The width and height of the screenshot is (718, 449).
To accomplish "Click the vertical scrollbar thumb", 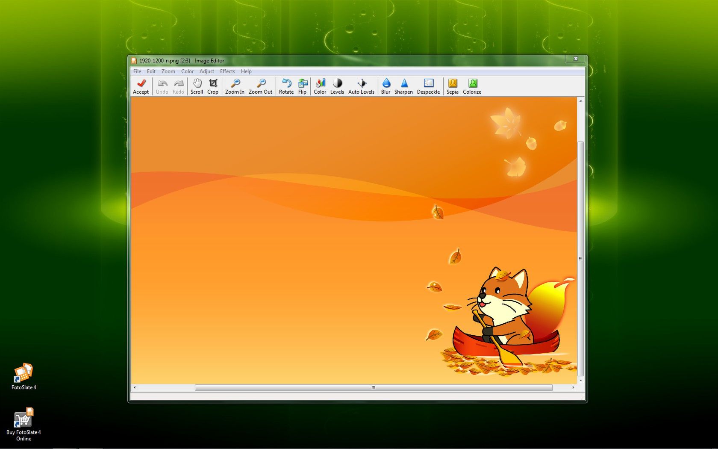I will [580, 259].
